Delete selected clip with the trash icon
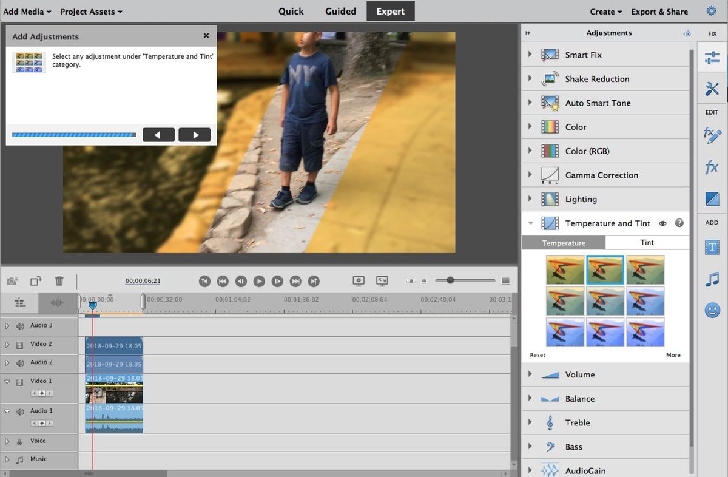728x477 pixels. (59, 280)
